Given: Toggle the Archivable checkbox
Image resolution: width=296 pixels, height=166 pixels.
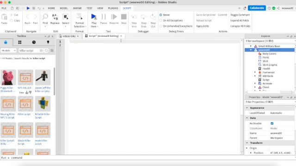Looking at the screenshot, I should 272,123.
